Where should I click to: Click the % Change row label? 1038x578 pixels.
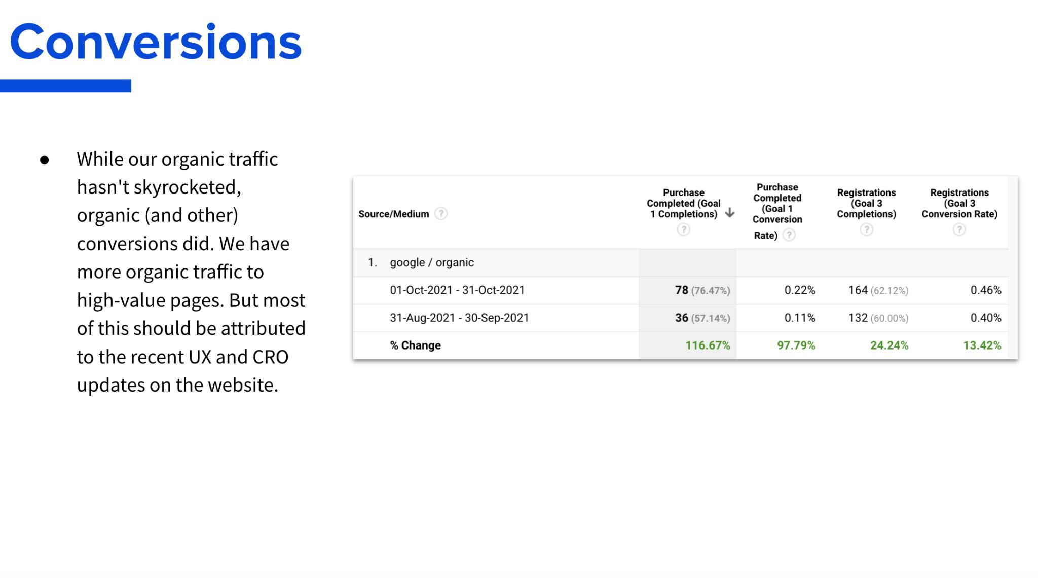point(415,345)
